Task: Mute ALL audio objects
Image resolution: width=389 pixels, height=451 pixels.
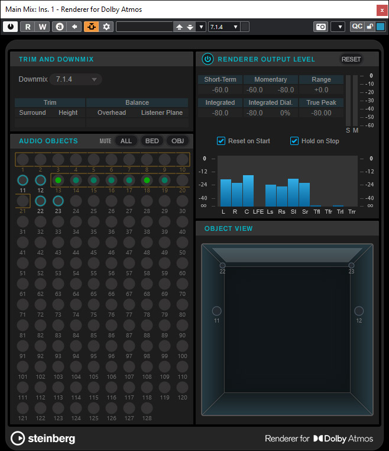Action: 126,141
